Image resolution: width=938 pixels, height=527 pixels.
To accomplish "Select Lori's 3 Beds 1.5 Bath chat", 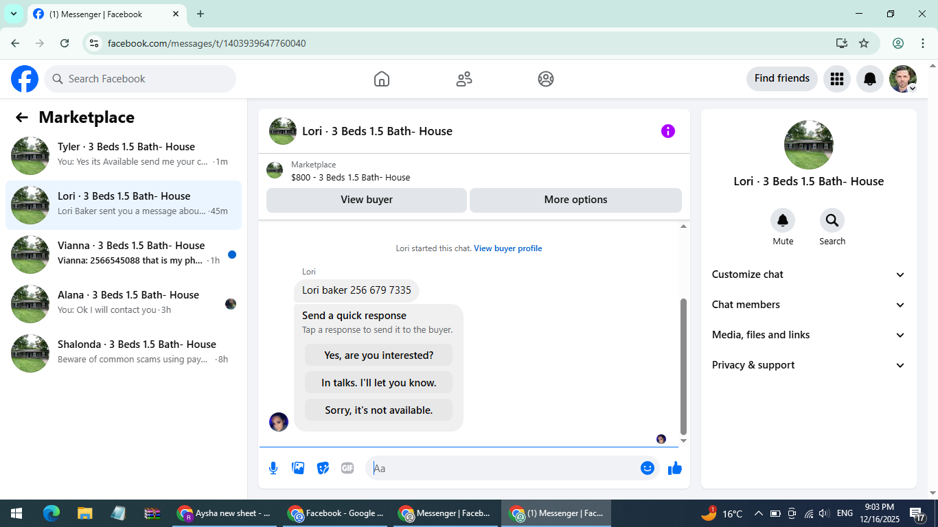I will click(124, 205).
